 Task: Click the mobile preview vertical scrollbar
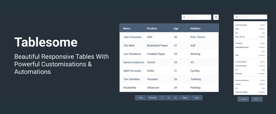pyautogui.click(x=269, y=52)
